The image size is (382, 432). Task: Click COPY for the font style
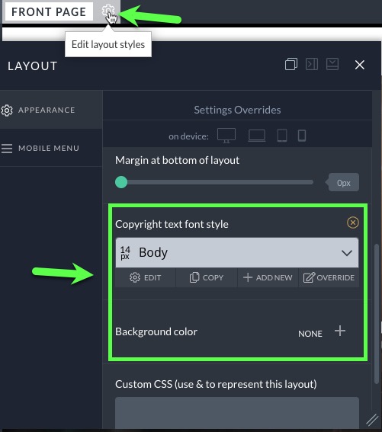click(x=207, y=277)
